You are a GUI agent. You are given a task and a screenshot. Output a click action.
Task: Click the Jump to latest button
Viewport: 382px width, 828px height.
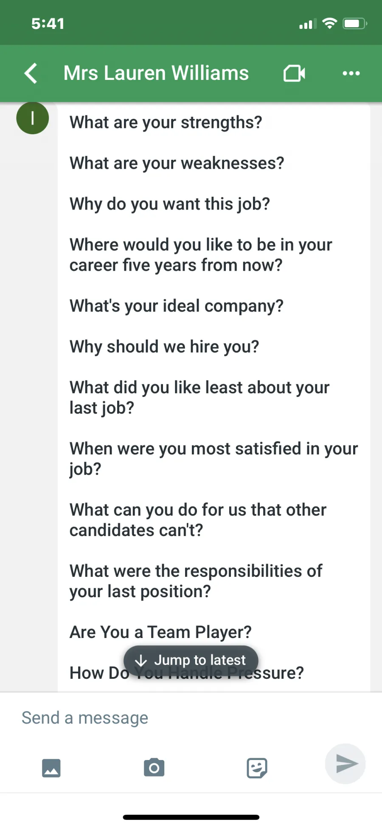pos(191,660)
